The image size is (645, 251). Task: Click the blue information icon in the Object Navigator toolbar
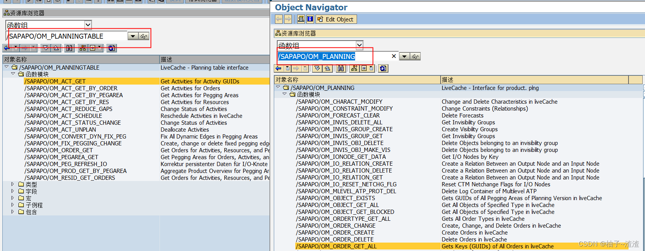click(310, 19)
